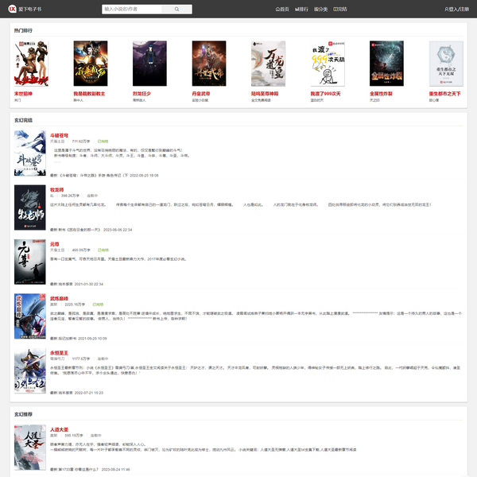This screenshot has height=477, width=477.
Task: Open the 斗破苍穹 title link
Action: pyautogui.click(x=60, y=135)
